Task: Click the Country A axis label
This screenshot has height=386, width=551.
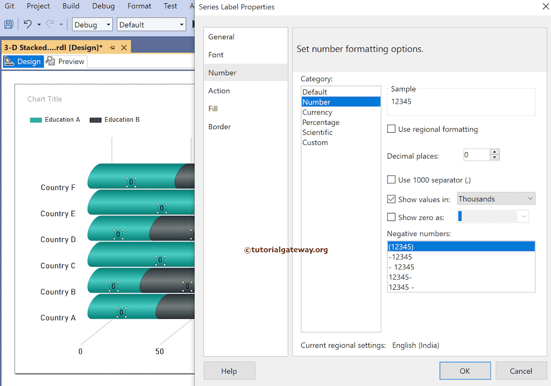Action: pyautogui.click(x=58, y=318)
